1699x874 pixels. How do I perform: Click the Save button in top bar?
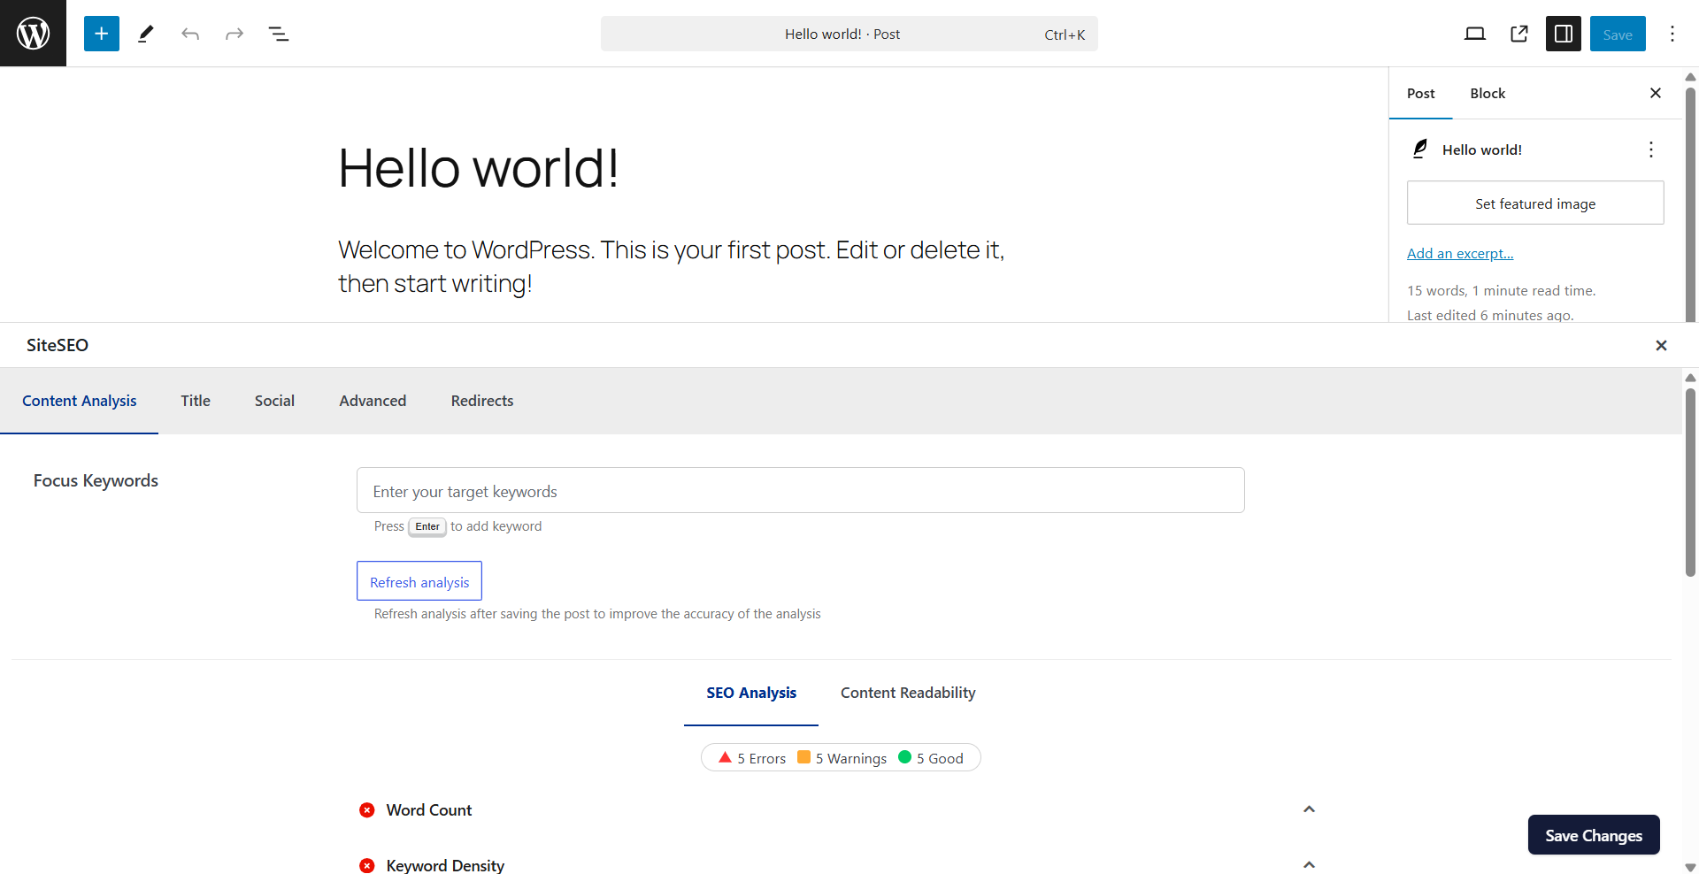1618,34
